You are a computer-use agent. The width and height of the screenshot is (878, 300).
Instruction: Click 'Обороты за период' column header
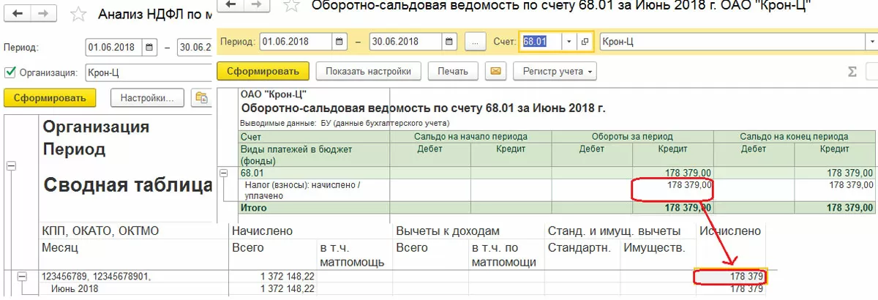(633, 136)
